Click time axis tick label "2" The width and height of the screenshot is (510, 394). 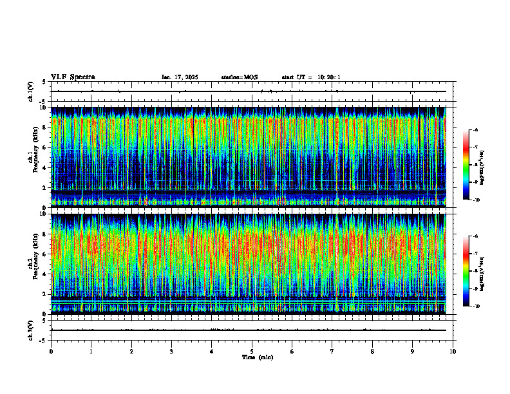[x=131, y=352]
